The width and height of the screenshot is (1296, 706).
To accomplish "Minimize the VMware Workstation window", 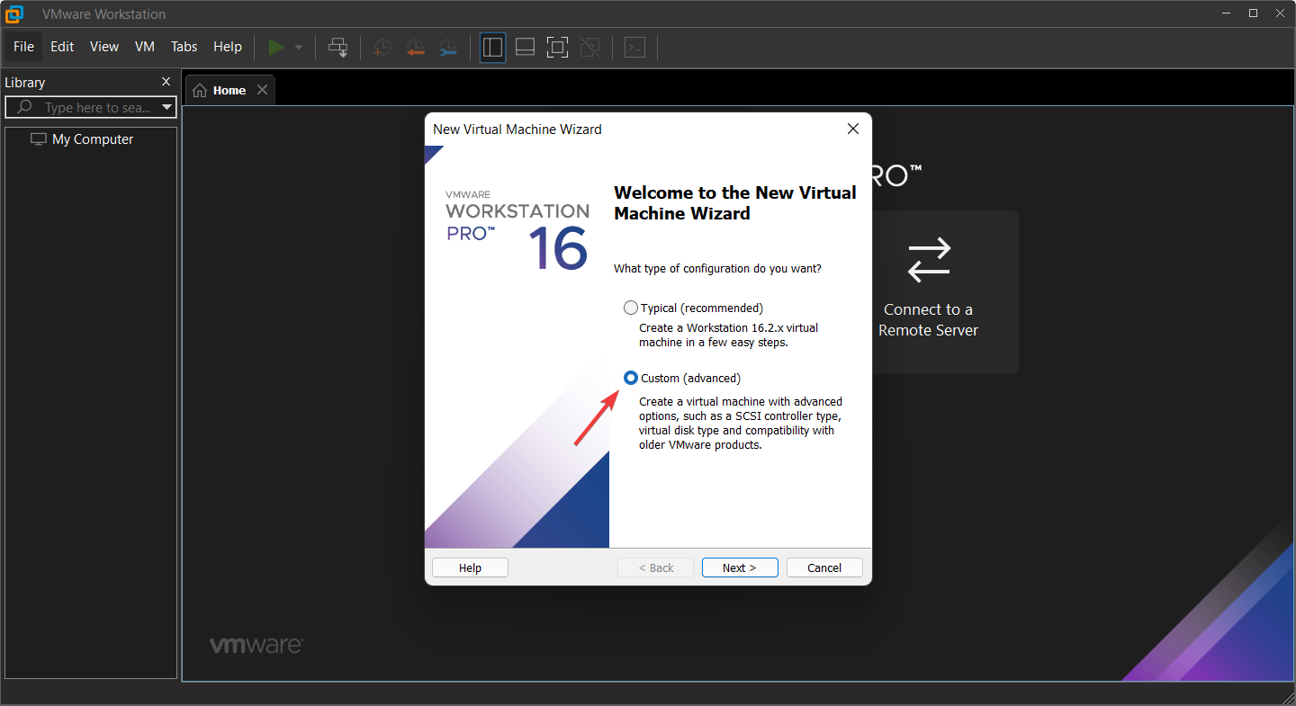I will (1226, 13).
